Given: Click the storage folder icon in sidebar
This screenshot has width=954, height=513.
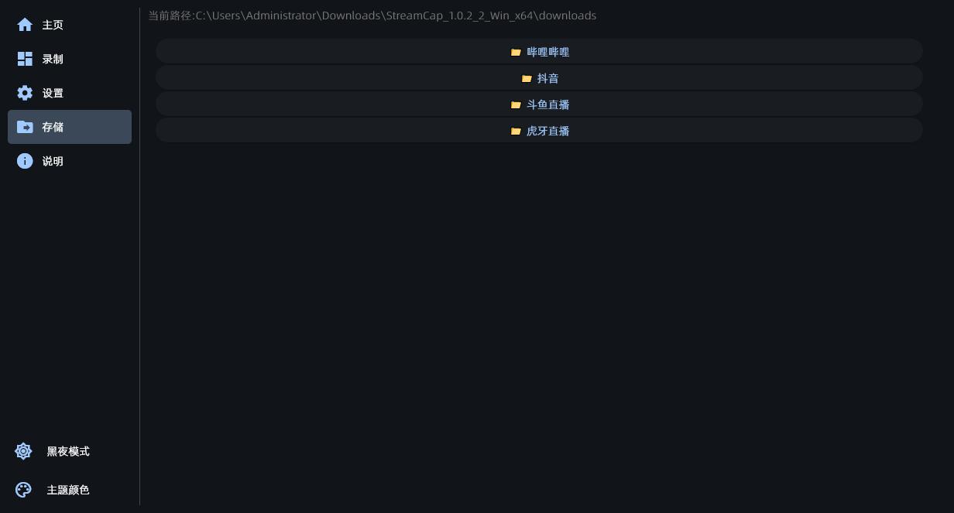Looking at the screenshot, I should (25, 127).
